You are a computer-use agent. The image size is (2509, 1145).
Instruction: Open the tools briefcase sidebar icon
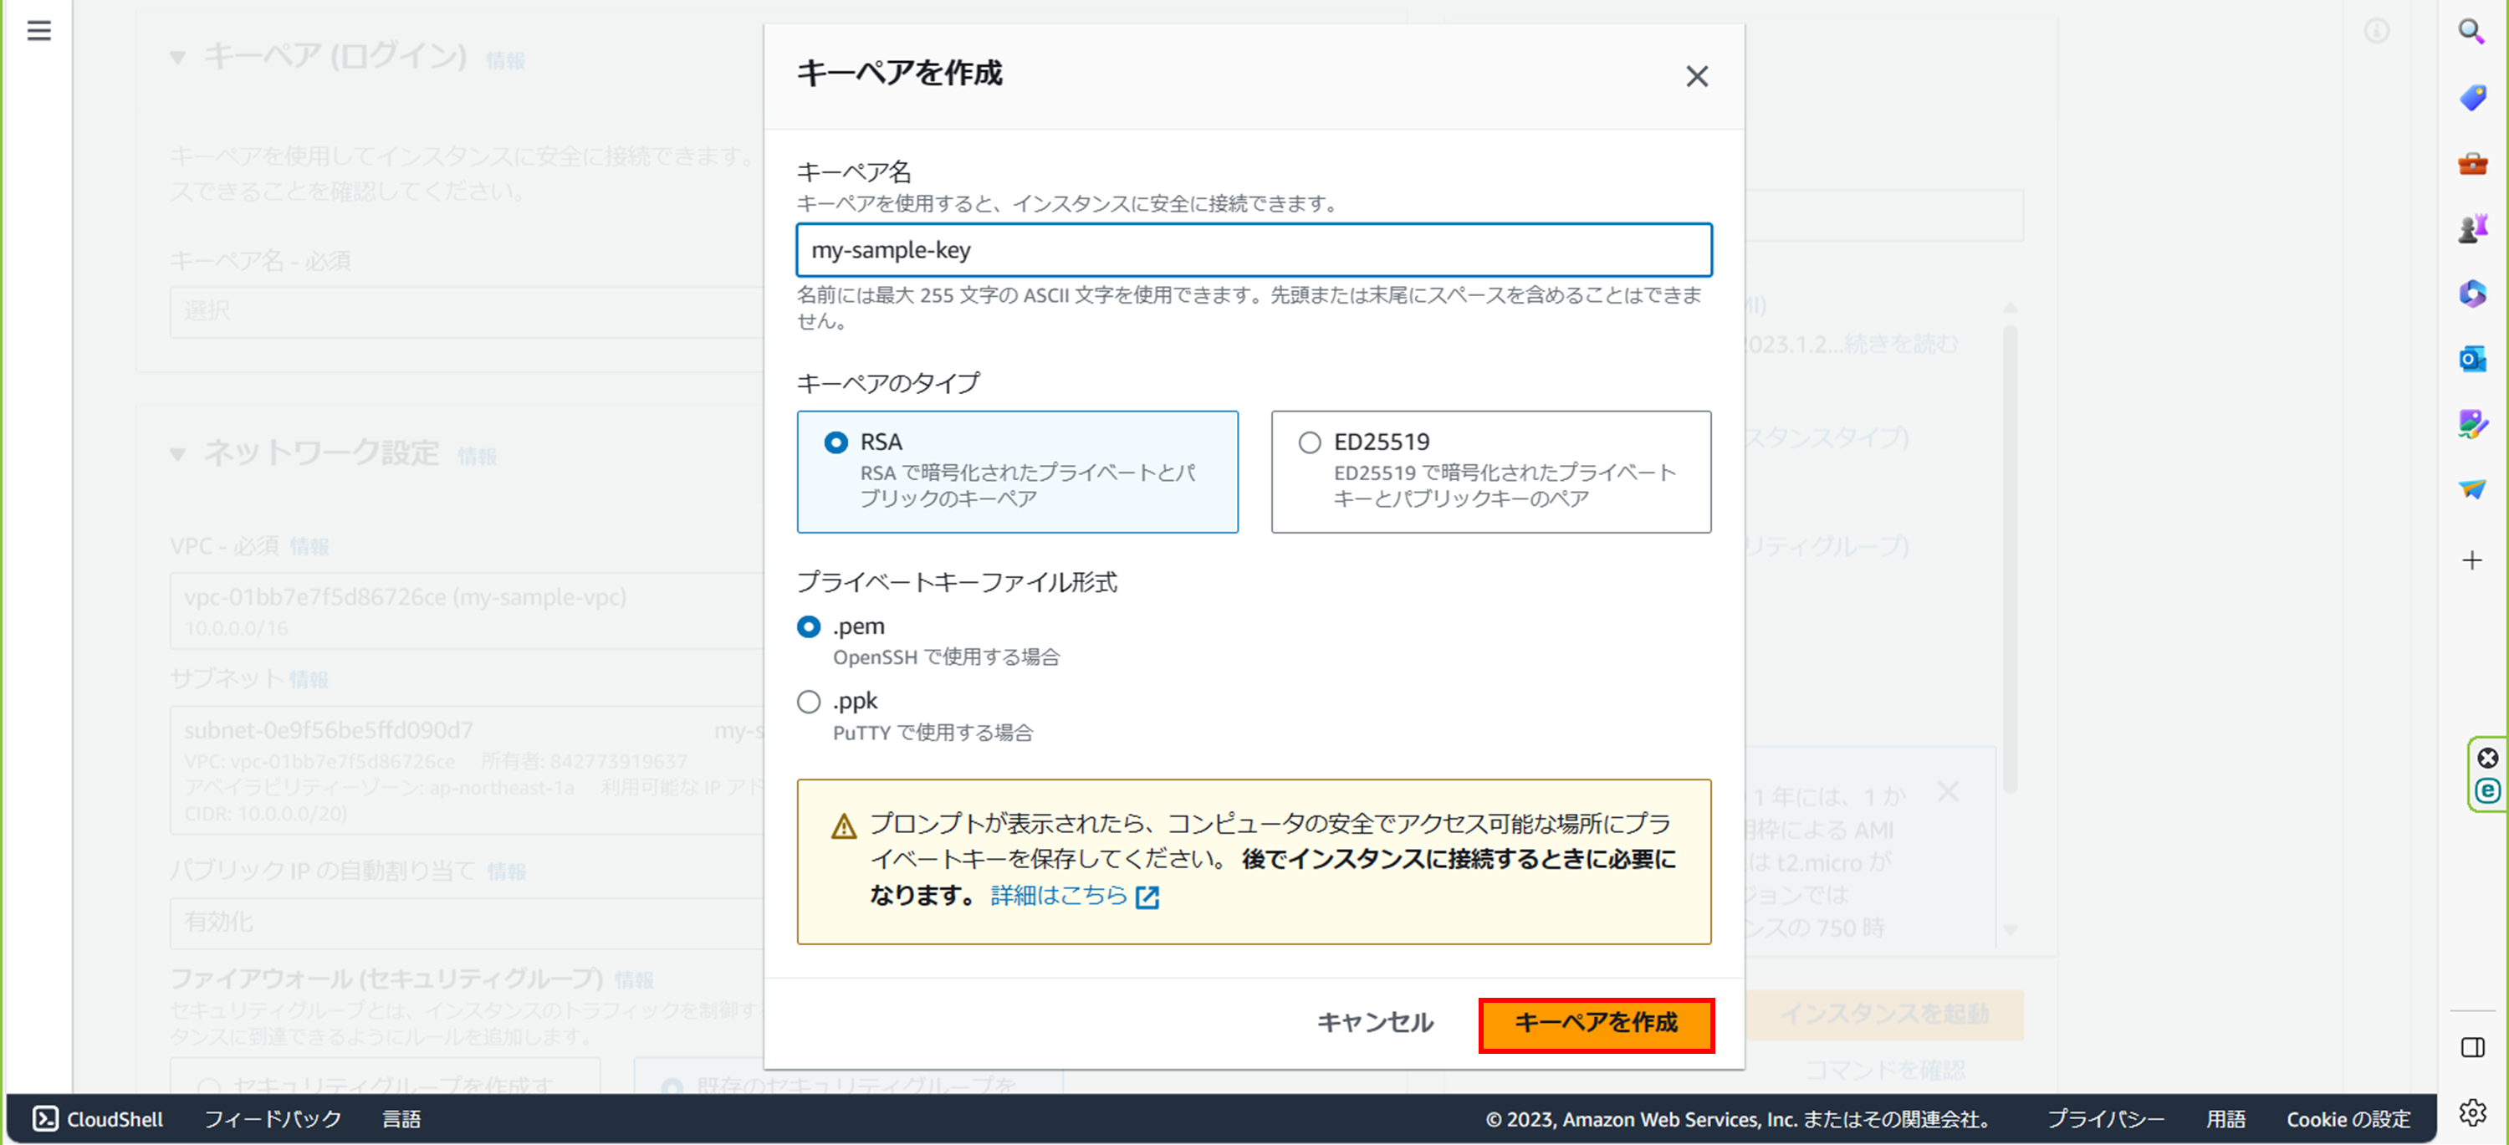[2472, 164]
